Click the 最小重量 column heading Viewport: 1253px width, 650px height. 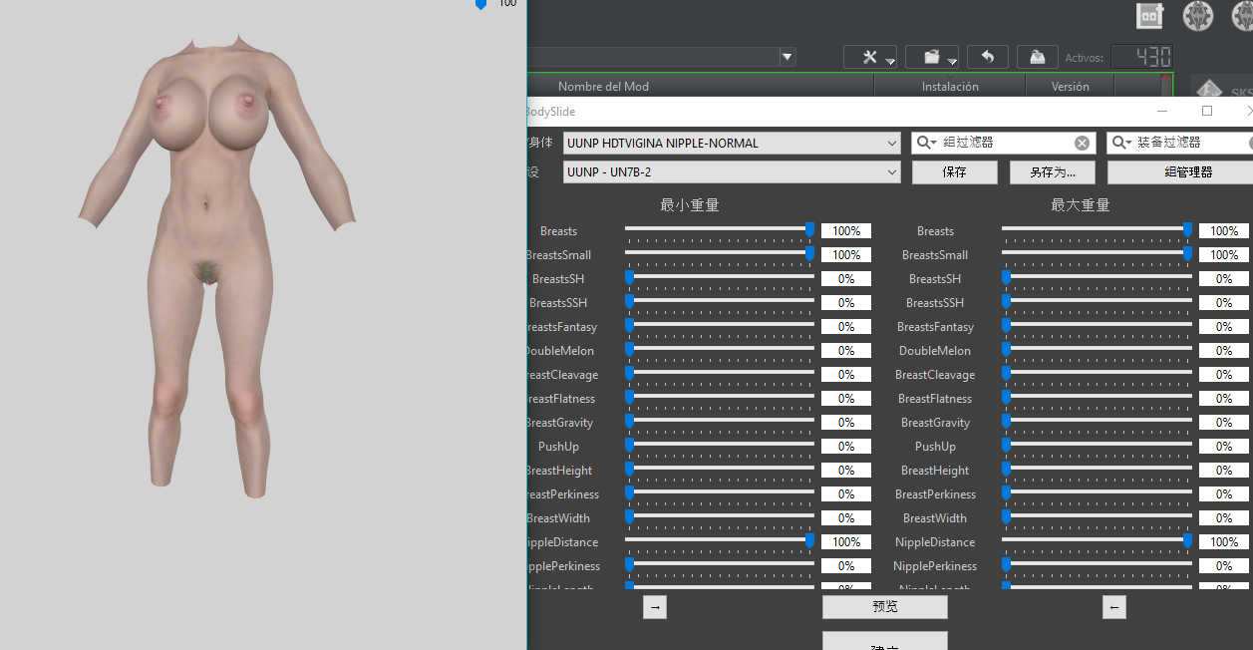(690, 205)
